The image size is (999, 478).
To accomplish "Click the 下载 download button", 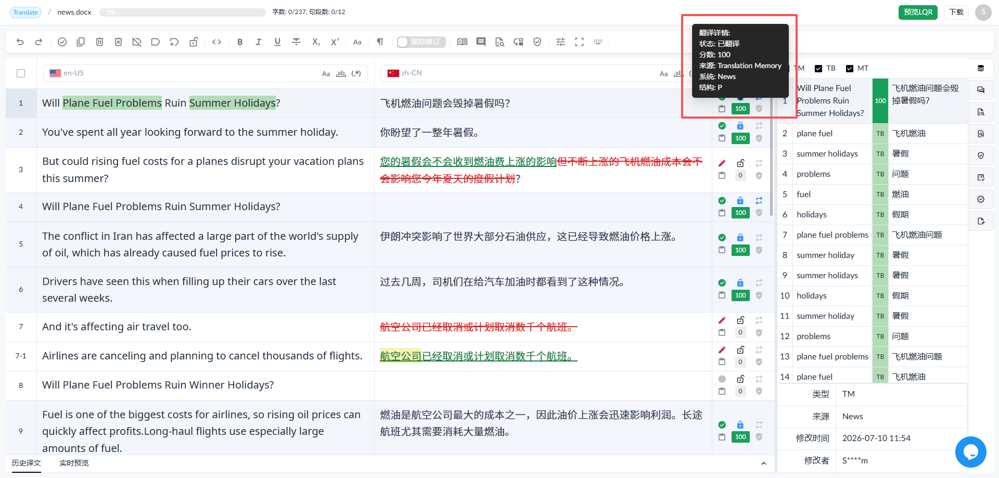I will pos(956,12).
